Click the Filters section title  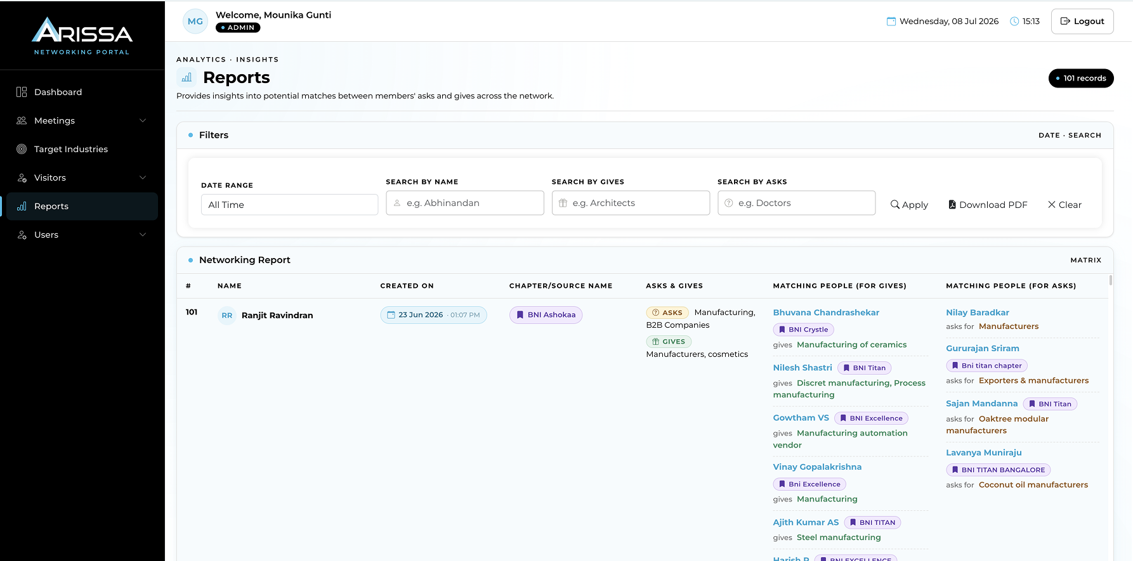click(x=214, y=135)
